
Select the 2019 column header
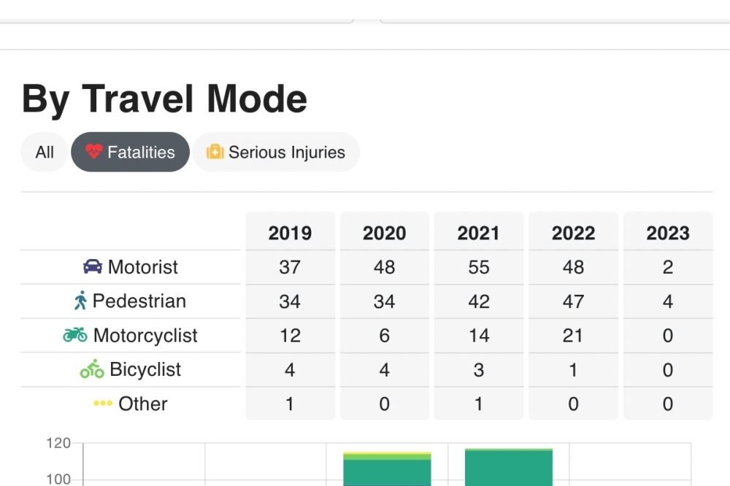click(290, 233)
